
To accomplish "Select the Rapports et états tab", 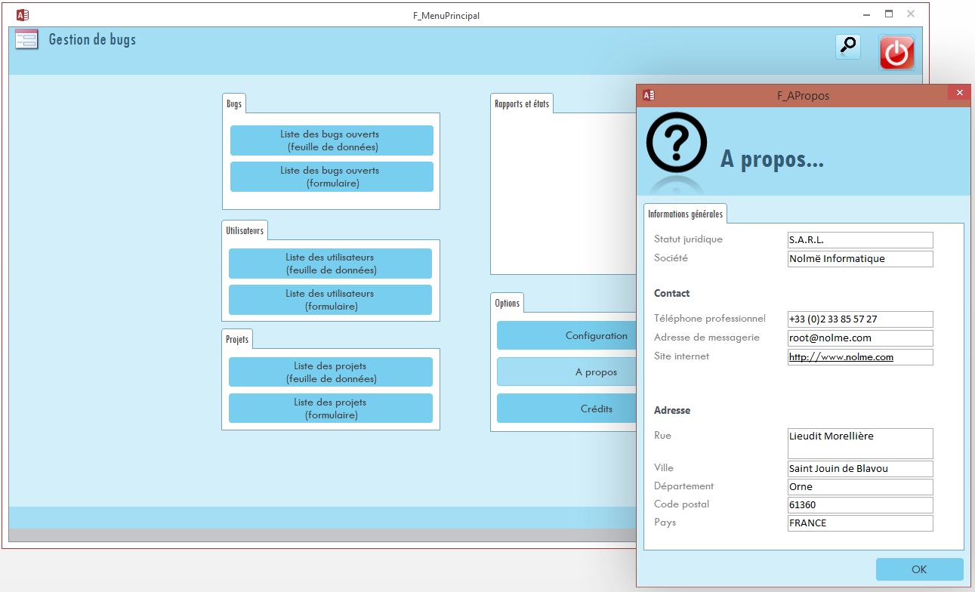I will (522, 103).
